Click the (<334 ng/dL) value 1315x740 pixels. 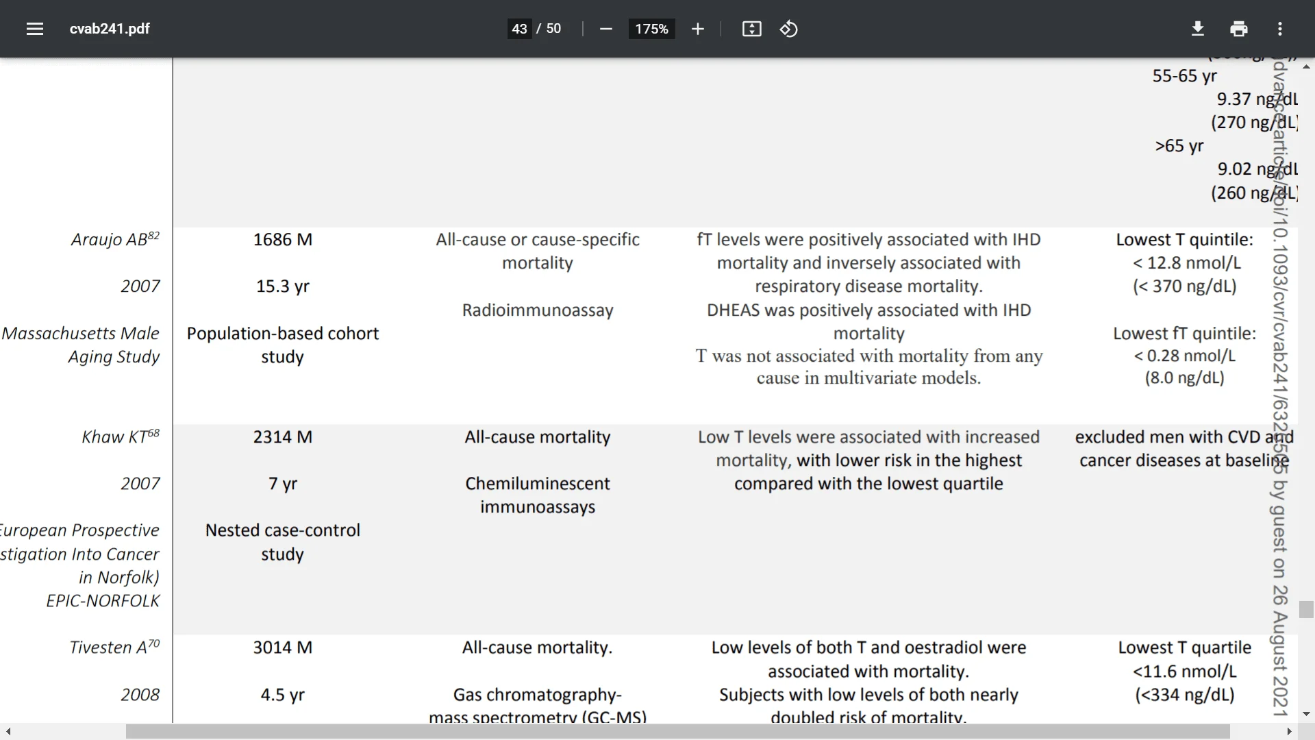coord(1185,694)
